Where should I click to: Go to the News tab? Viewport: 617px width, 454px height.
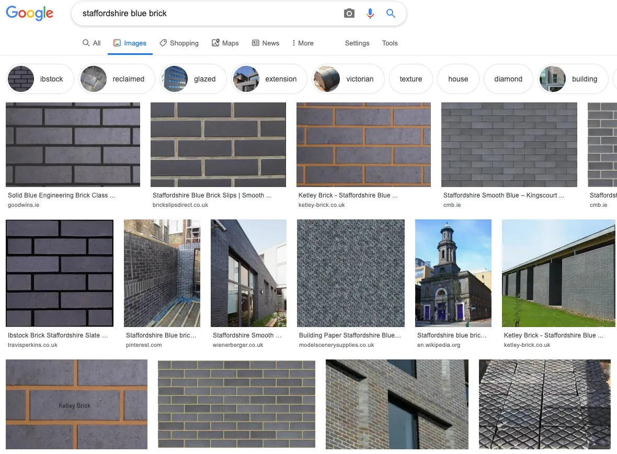266,43
